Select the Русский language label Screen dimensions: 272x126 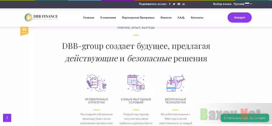click(239, 4)
